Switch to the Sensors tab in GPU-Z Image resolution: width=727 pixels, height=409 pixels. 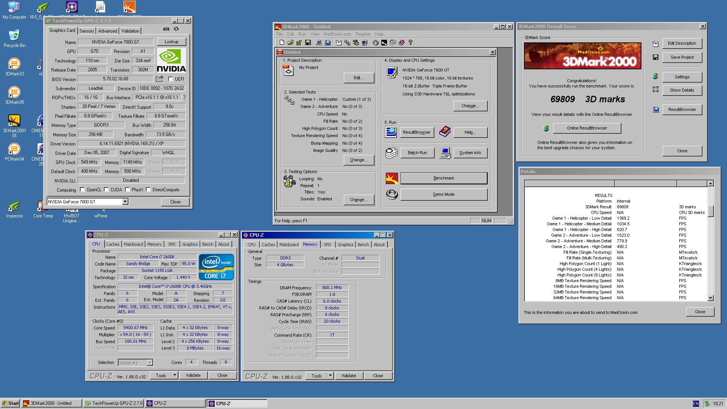(87, 31)
